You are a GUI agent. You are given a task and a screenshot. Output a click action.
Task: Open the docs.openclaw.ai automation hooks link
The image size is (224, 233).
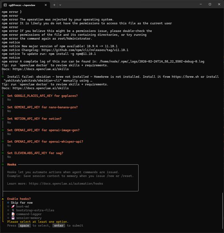pos(66,184)
